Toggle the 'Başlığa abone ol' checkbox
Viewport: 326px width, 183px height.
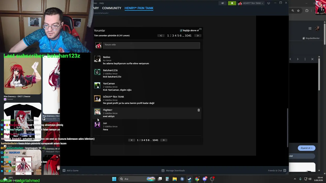point(181,30)
